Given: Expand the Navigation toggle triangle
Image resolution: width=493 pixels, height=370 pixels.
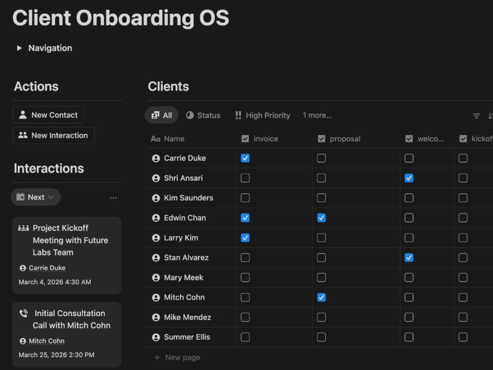Looking at the screenshot, I should (19, 48).
